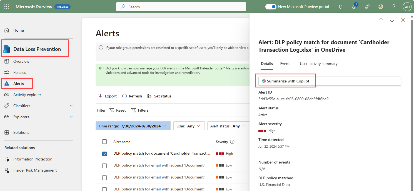The height and width of the screenshot is (191, 414).
Task: Click the notifications bell icon
Action: point(341,7)
